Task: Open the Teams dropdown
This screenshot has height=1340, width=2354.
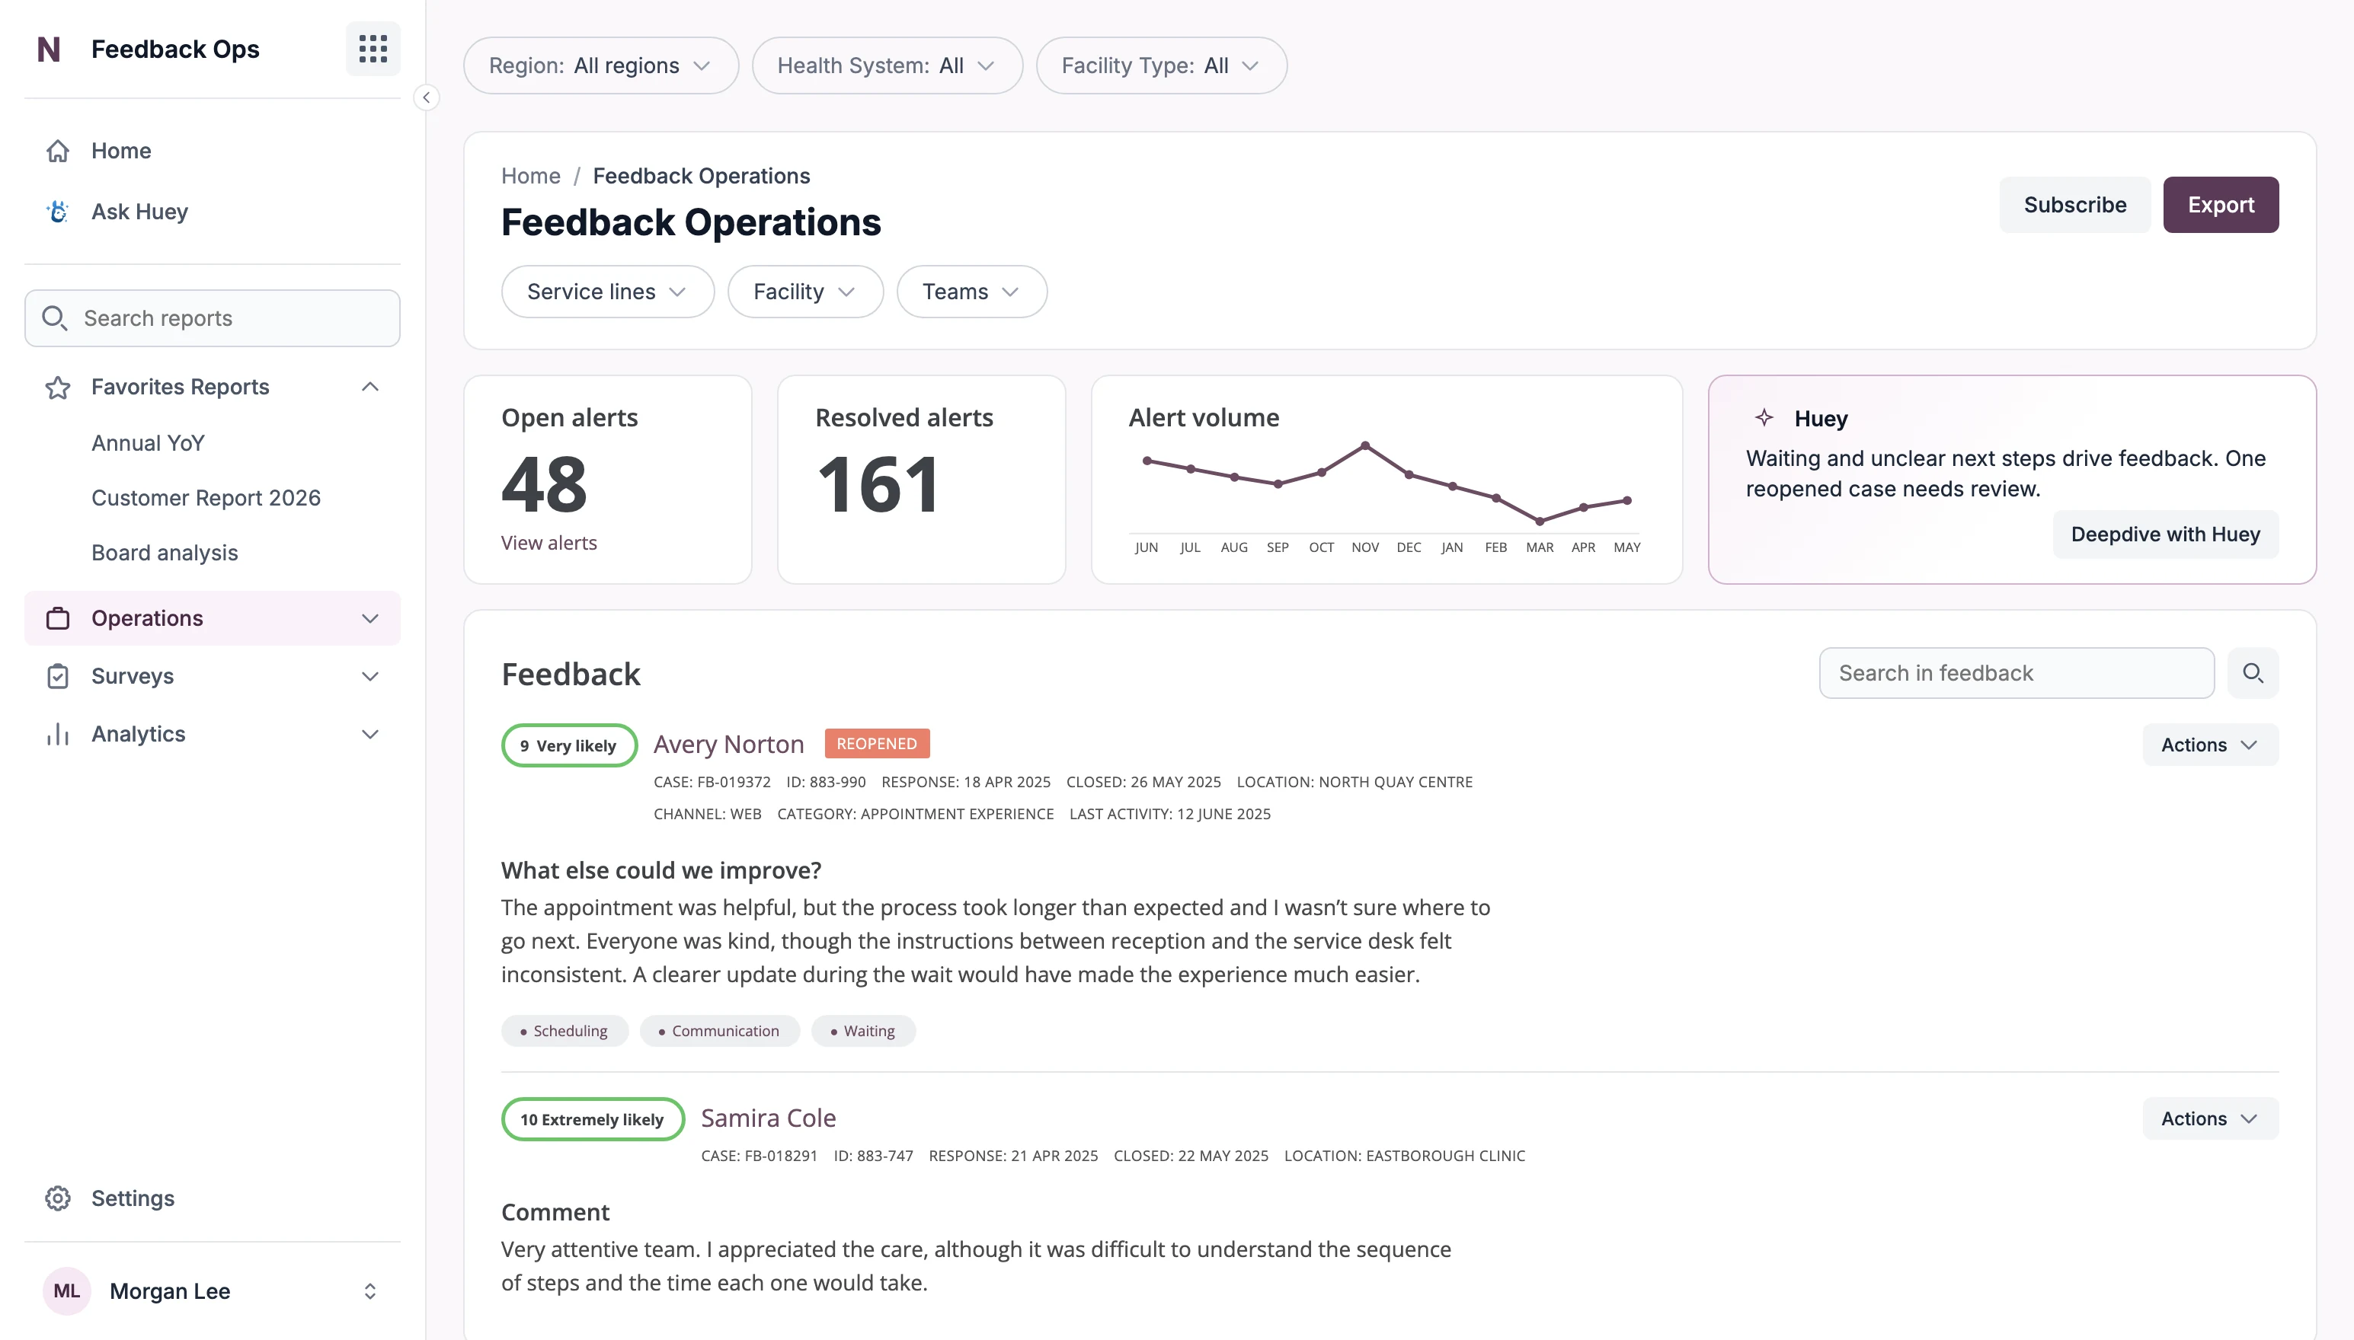Action: 972,292
